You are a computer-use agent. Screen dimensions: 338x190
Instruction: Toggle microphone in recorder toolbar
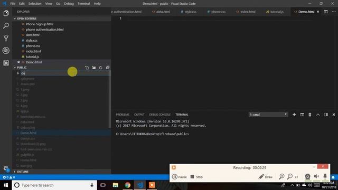coord(325,177)
